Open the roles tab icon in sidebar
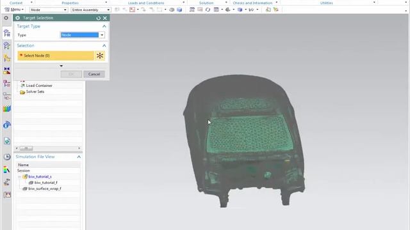 tap(7, 182)
